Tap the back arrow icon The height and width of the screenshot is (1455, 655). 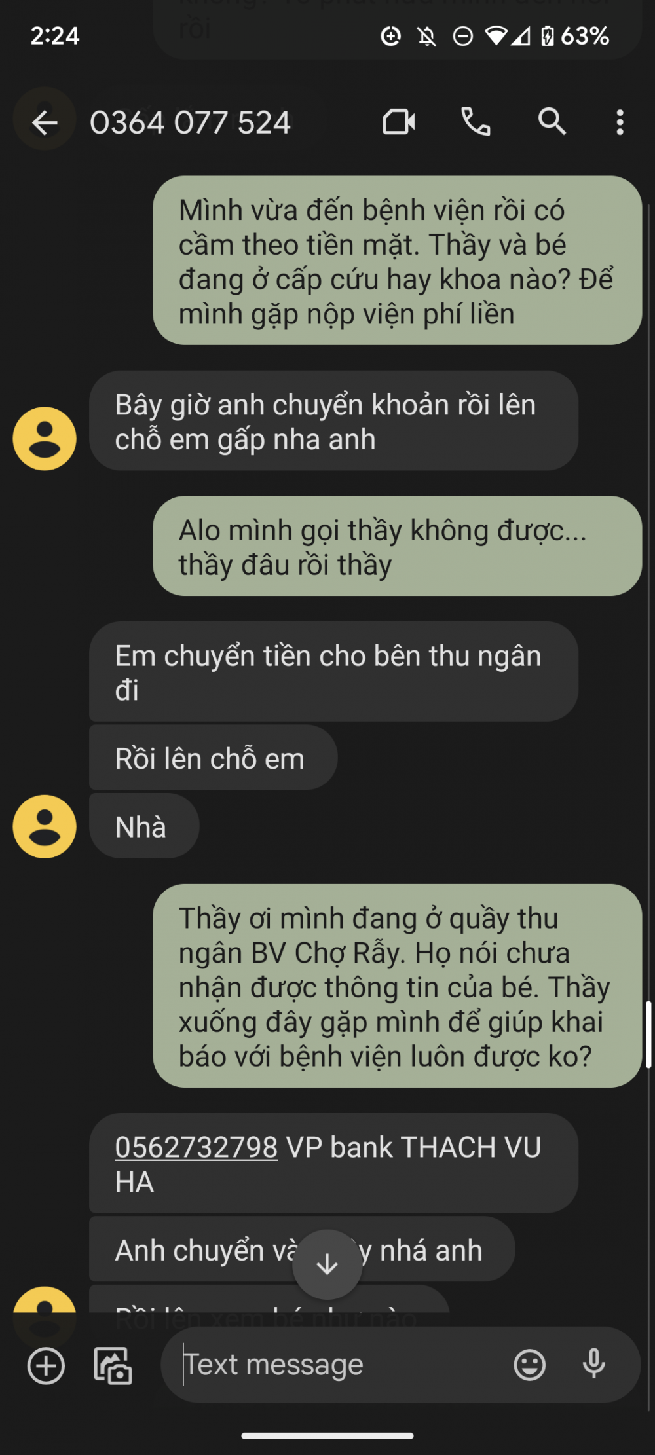click(x=45, y=122)
